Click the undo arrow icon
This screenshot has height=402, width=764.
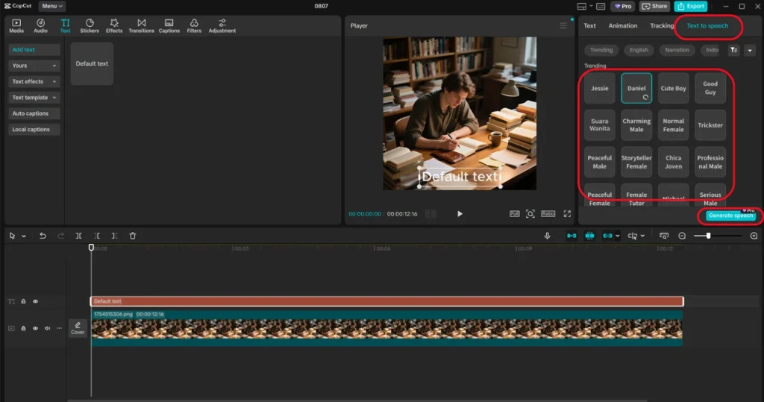pyautogui.click(x=43, y=236)
